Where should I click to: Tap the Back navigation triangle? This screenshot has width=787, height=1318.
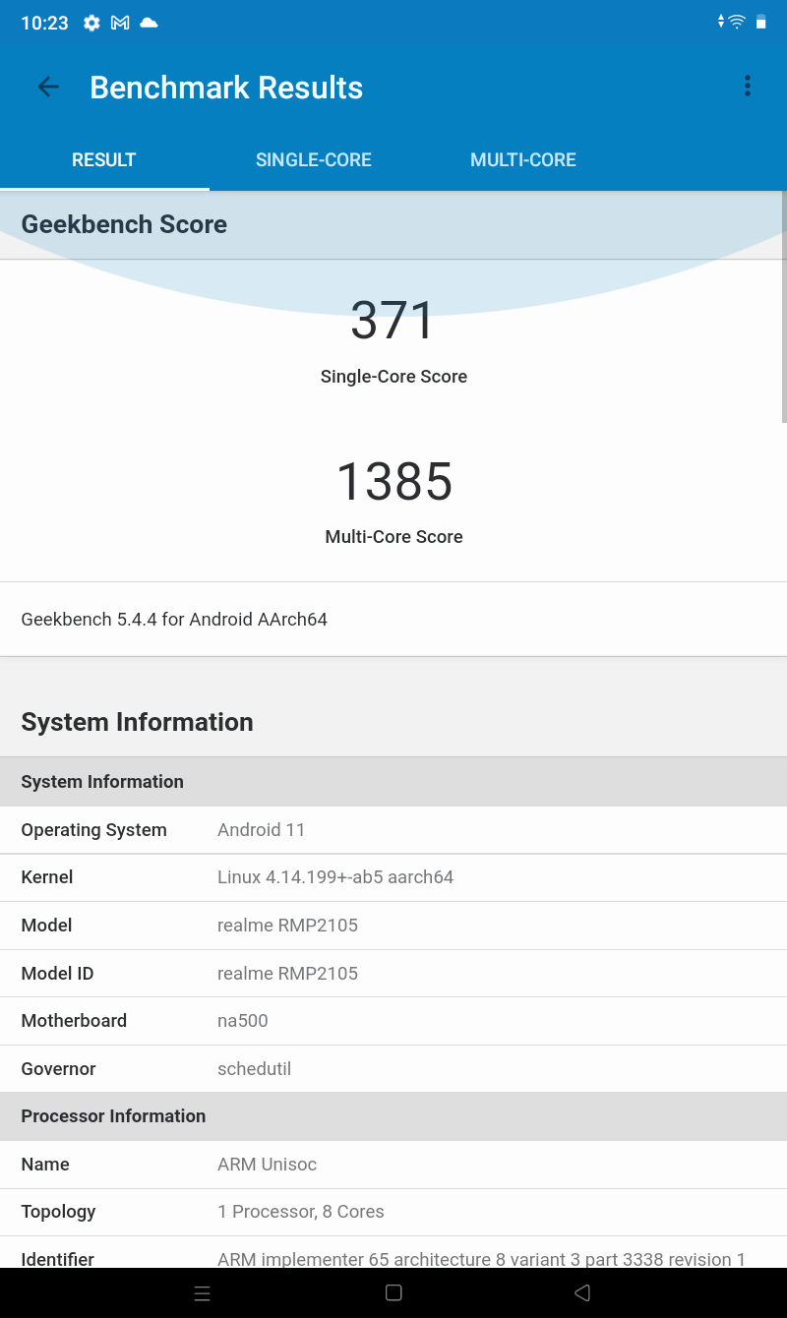click(582, 1293)
